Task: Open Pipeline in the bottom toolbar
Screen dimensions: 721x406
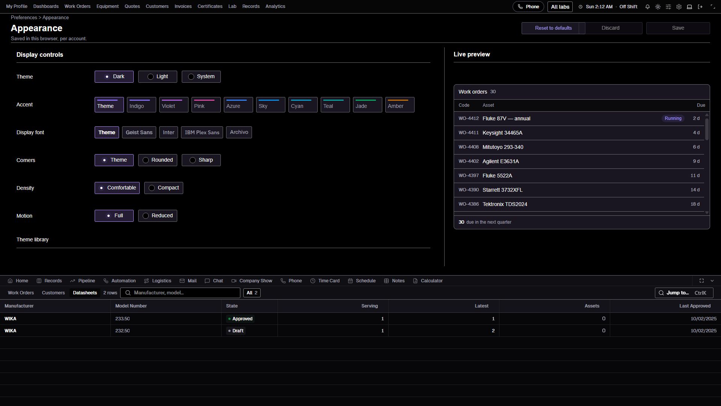Action: click(x=83, y=281)
